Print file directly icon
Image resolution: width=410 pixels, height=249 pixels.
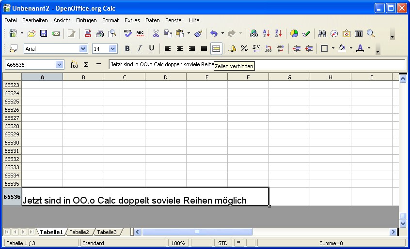pyautogui.click(x=100, y=34)
